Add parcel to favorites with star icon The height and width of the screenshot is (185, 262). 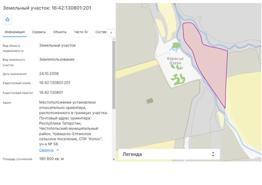pyautogui.click(x=7, y=20)
